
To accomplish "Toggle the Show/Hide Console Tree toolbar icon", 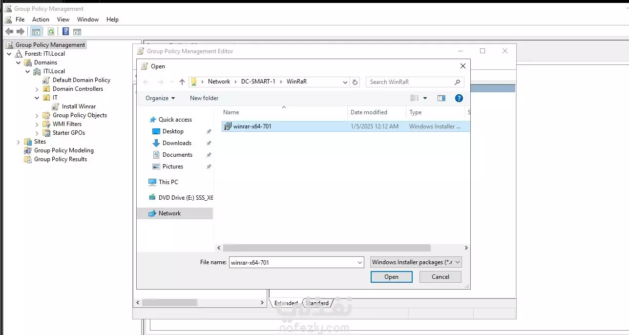I will pos(36,32).
